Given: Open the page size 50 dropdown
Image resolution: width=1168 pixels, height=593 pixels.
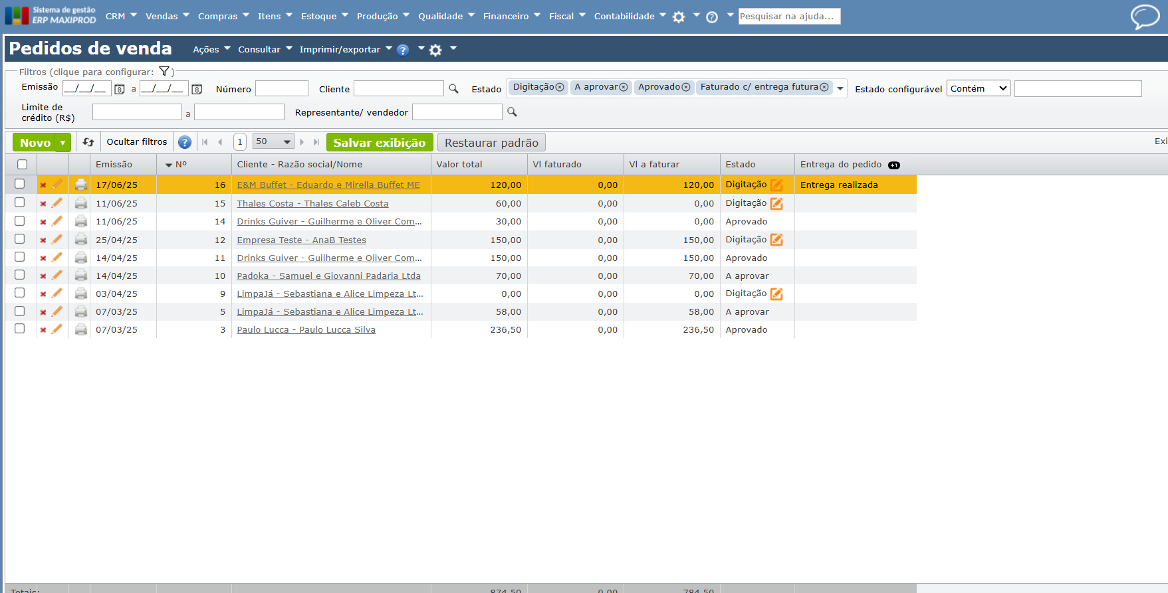Looking at the screenshot, I should [x=273, y=141].
